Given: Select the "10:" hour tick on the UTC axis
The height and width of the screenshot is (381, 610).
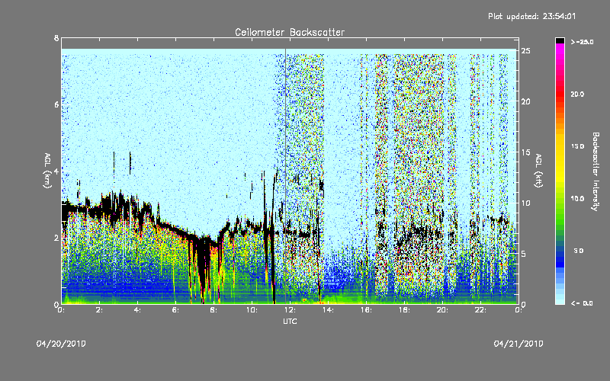Looking at the screenshot, I should coord(252,310).
